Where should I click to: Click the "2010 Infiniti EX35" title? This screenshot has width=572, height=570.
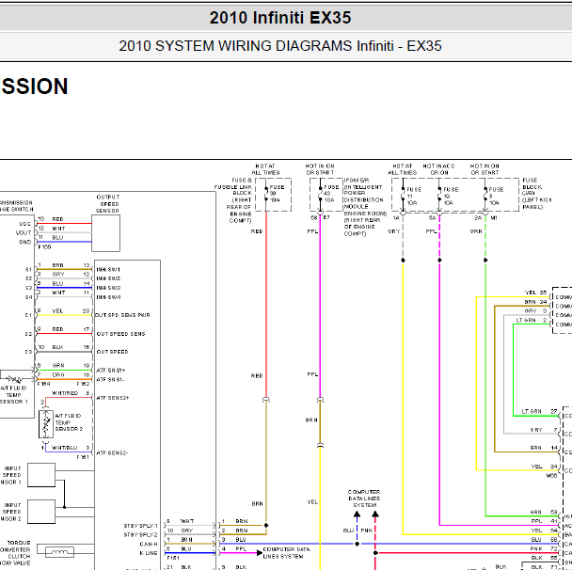[x=280, y=18]
